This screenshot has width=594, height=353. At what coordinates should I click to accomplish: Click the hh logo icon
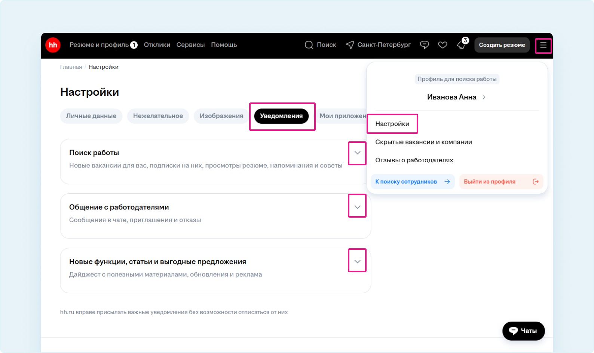tap(53, 45)
